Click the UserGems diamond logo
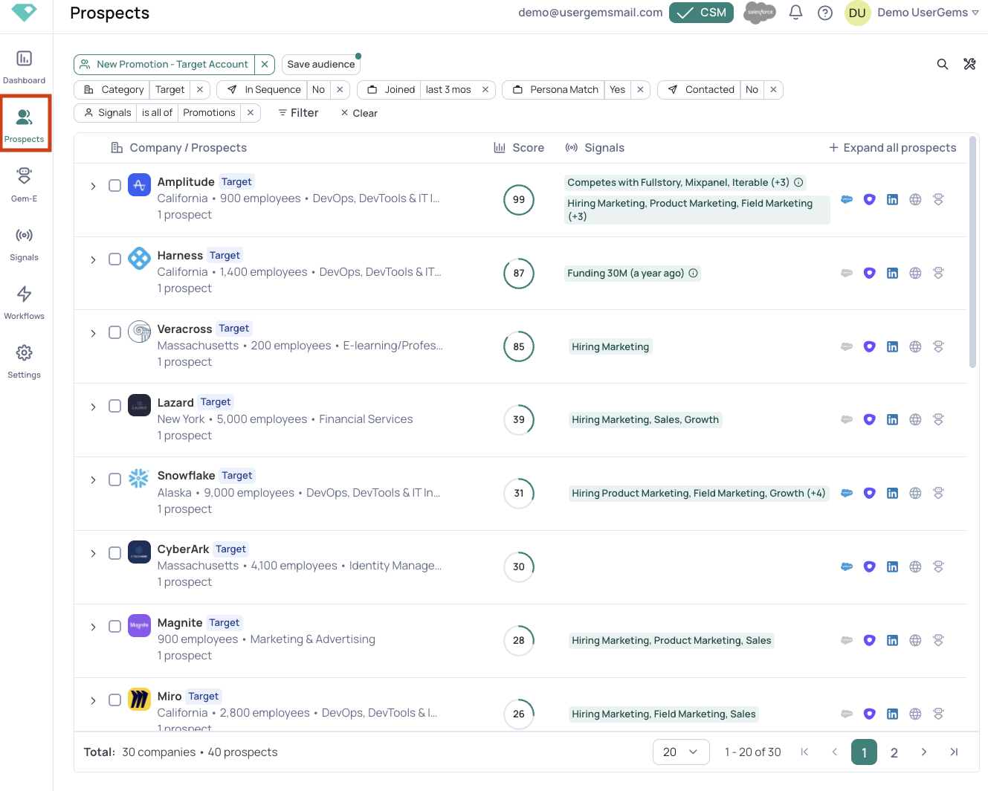Image resolution: width=988 pixels, height=791 pixels. point(25,12)
